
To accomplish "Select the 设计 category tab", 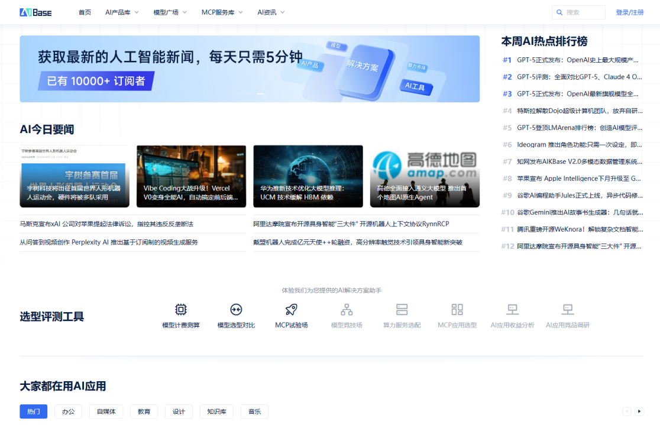I will [x=179, y=411].
